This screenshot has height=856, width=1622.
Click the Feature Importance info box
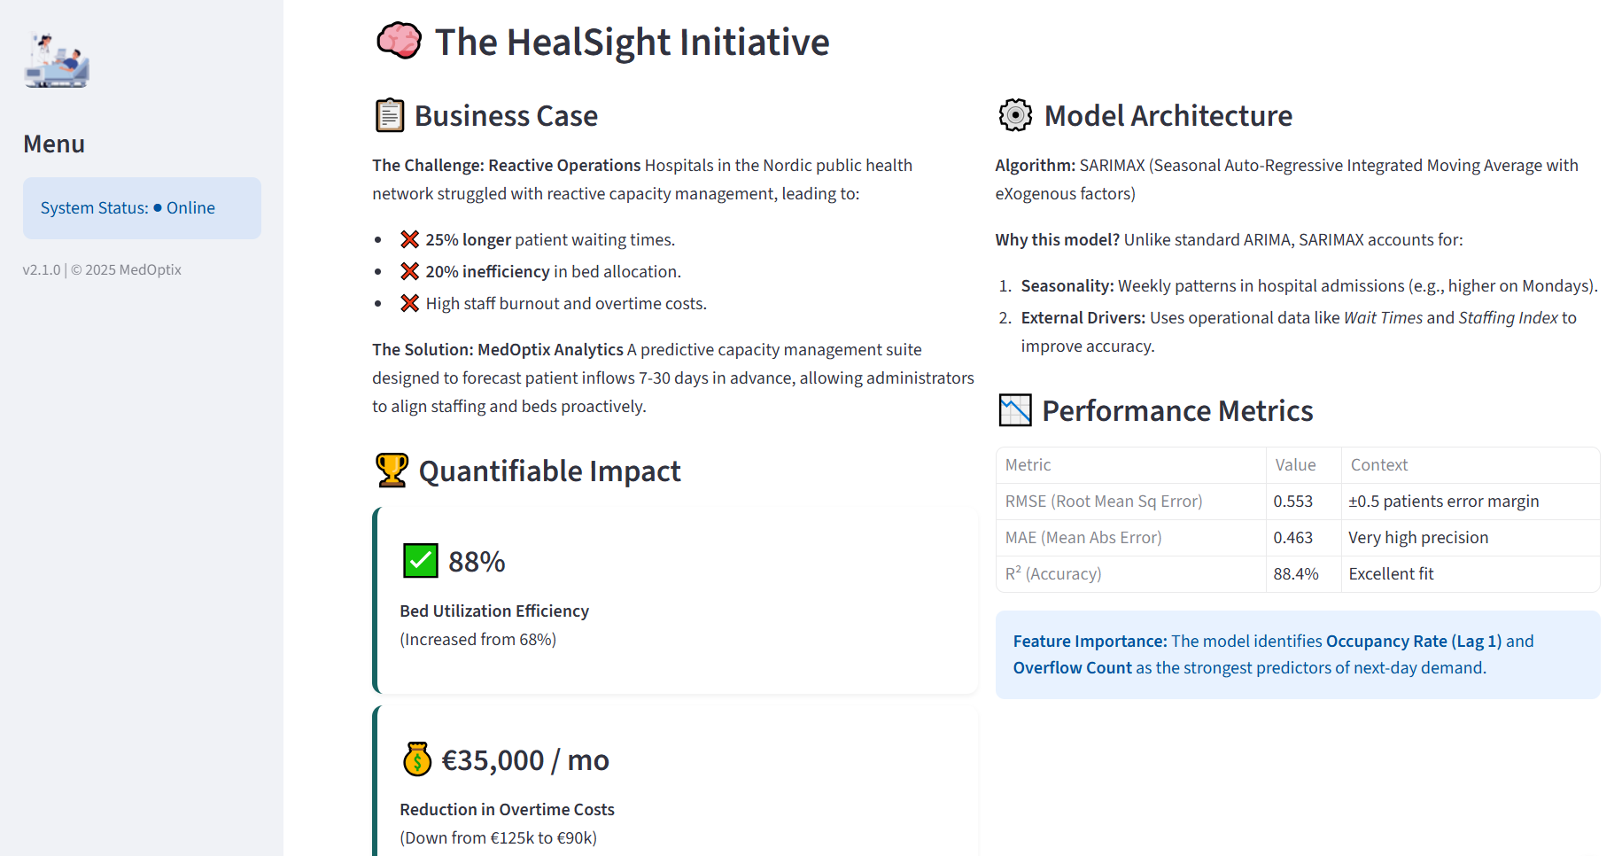(x=1297, y=654)
